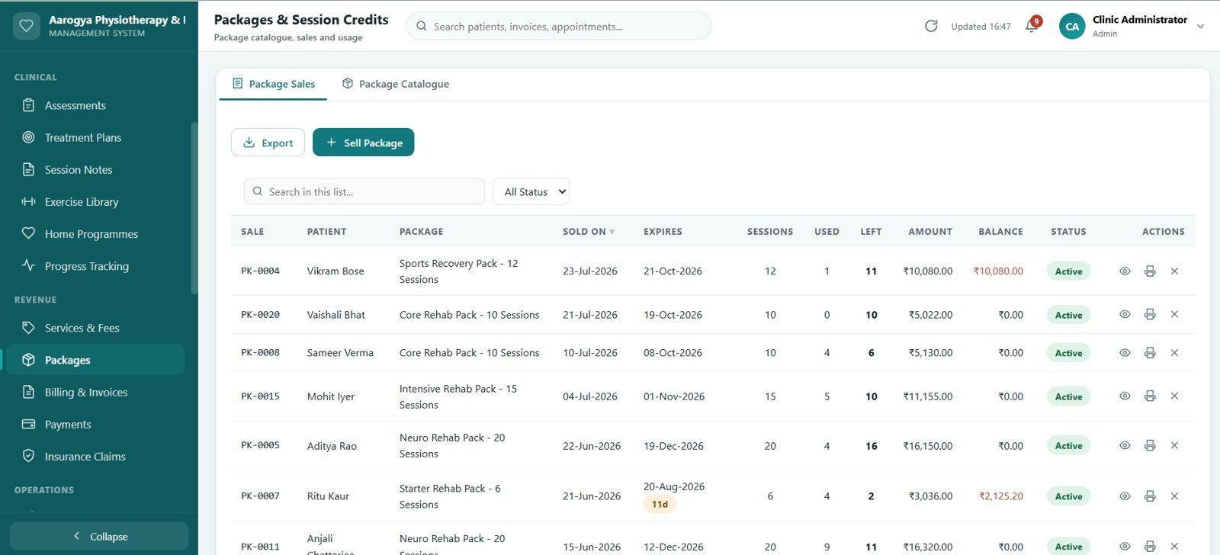1220x555 pixels.
Task: Click the BALANCE column header
Action: [x=1000, y=232]
